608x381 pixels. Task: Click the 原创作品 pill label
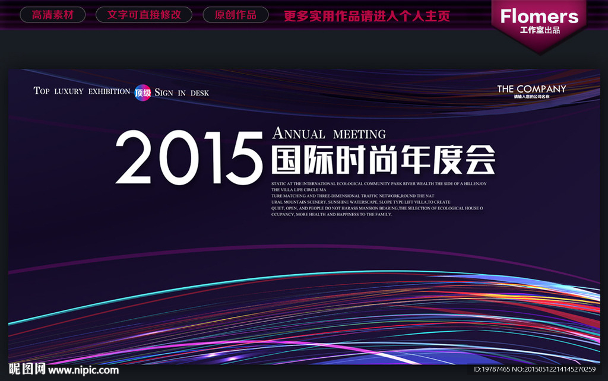236,15
